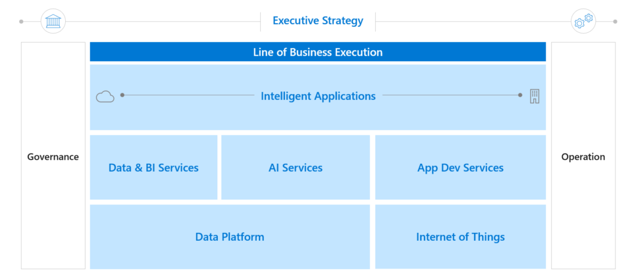
Task: Select the Data Platform block
Action: pos(230,237)
